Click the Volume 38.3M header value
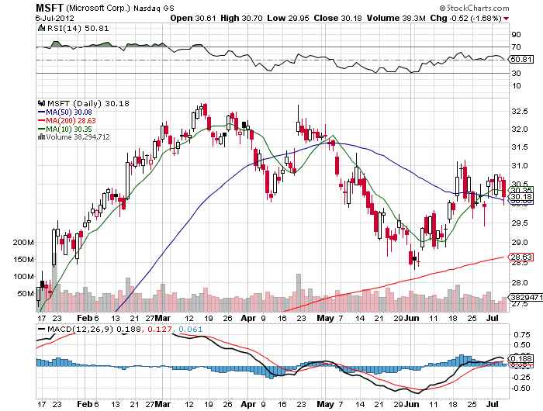Image resolution: width=543 pixels, height=411 pixels. [396, 18]
